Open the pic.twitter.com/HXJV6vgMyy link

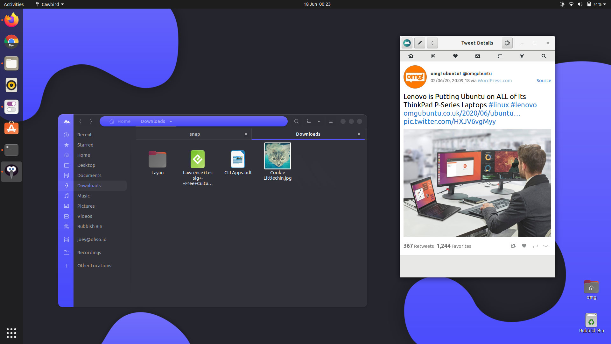pyautogui.click(x=450, y=121)
